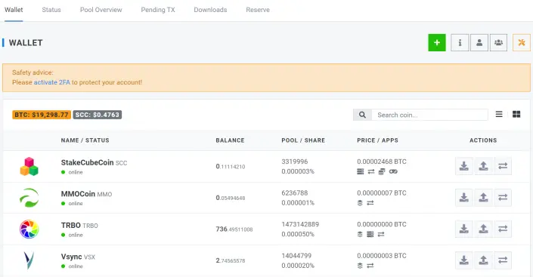Click the StakeCubeCoin cube logo
533x277 pixels.
29,166
